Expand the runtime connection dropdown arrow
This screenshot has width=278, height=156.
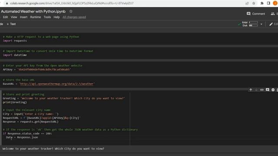pos(261,24)
